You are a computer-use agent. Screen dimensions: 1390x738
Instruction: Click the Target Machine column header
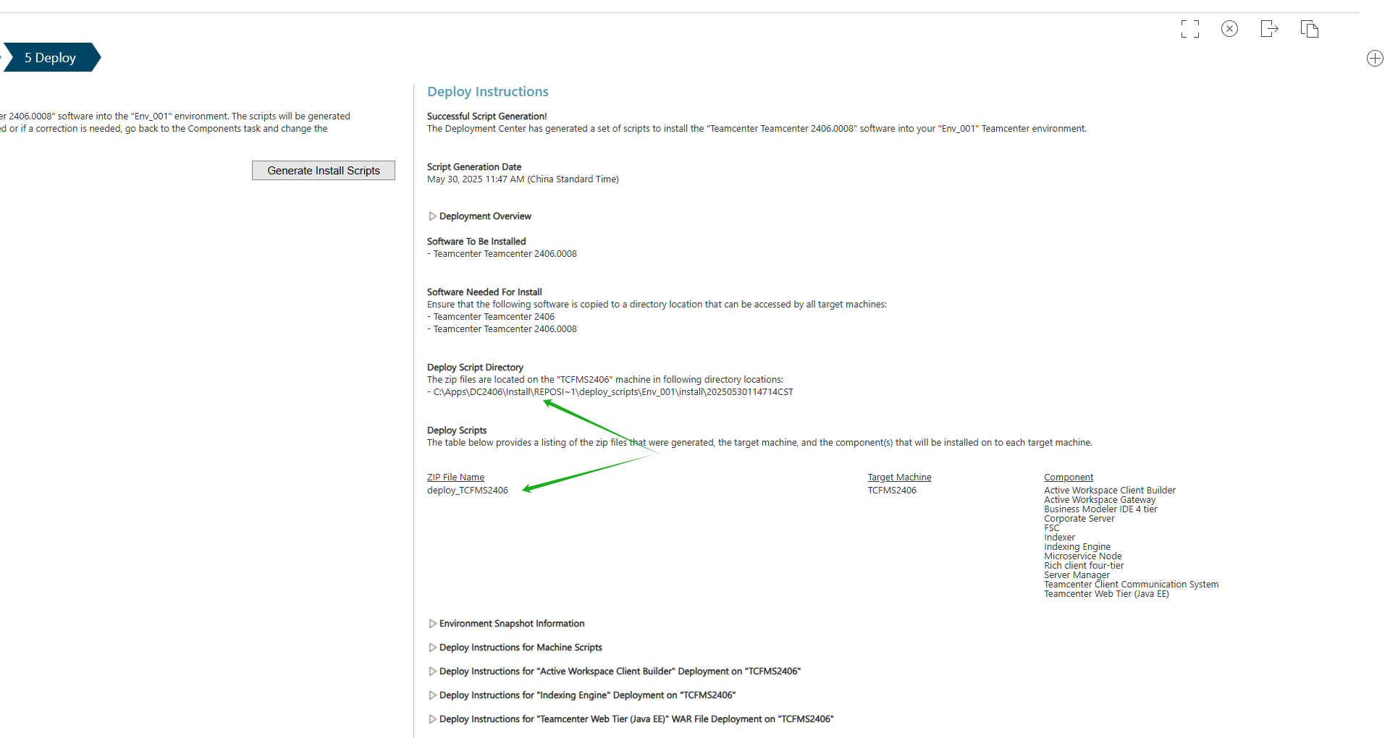pyautogui.click(x=899, y=478)
